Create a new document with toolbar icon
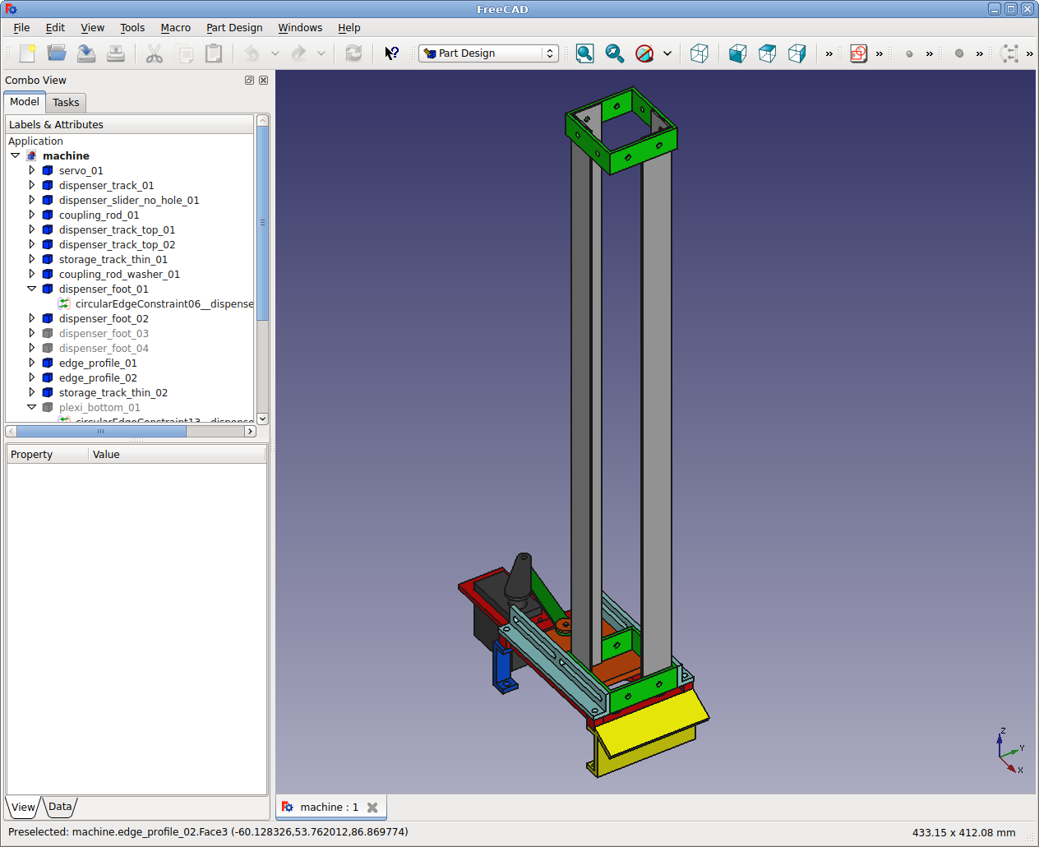Viewport: 1039px width, 847px height. 27,53
